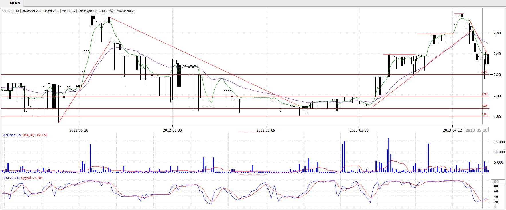Image resolution: width=506 pixels, height=210 pixels.
Task: Click the 15 000 volume scale label
Action: pyautogui.click(x=499, y=142)
